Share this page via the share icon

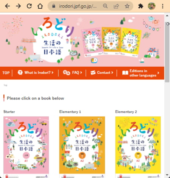(x=116, y=6)
